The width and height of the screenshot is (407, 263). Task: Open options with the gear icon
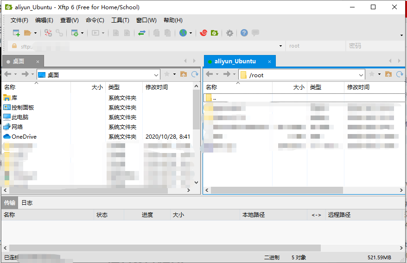point(229,33)
